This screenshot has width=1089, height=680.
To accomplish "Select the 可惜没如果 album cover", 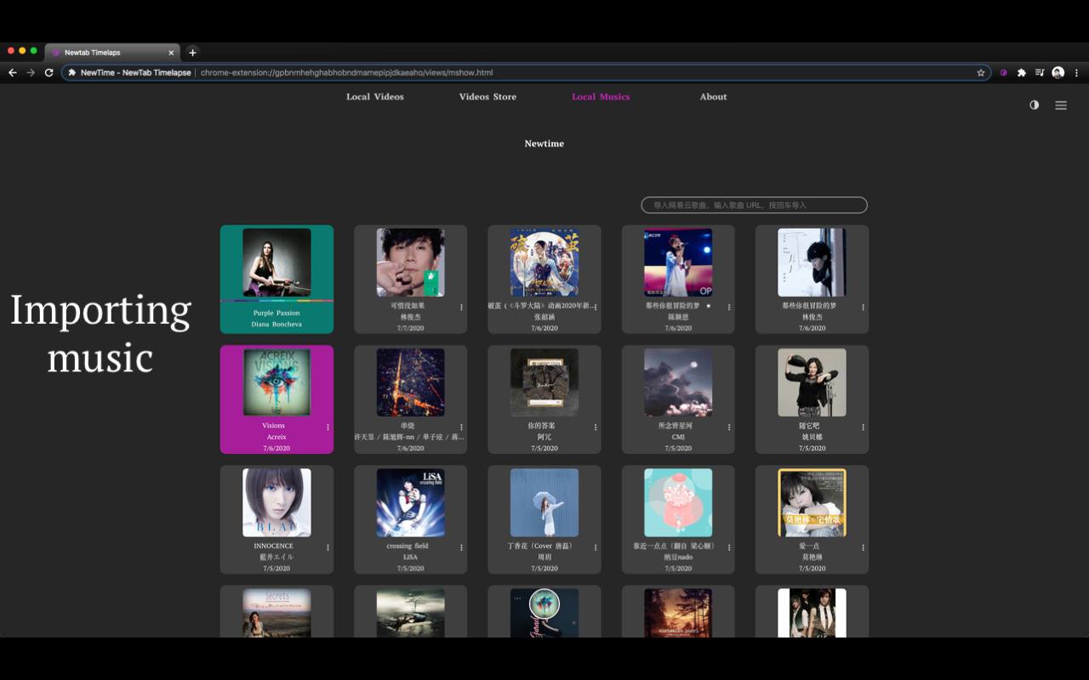I will 411,263.
